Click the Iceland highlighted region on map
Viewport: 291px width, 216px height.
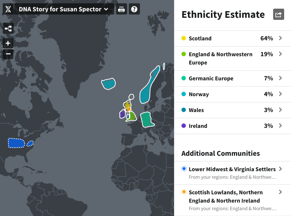click(x=109, y=84)
